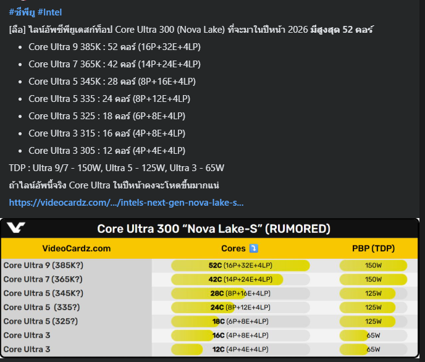The height and width of the screenshot is (362, 425).
Task: Click the Core Ultra 5 (335?) table row label
Action: 42,307
